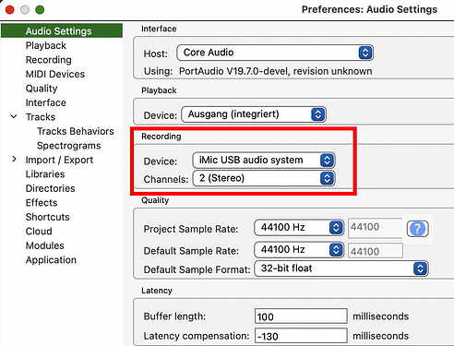Image resolution: width=454 pixels, height=346 pixels.
Task: Click the PortAudio V19.7.0-devel version text
Action: click(275, 71)
